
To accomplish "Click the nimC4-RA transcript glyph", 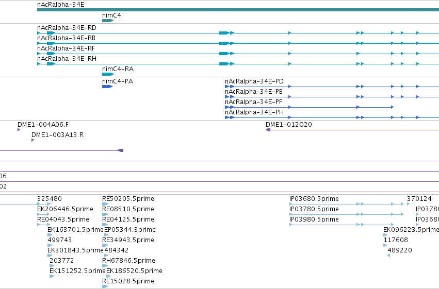I will click(x=108, y=74).
